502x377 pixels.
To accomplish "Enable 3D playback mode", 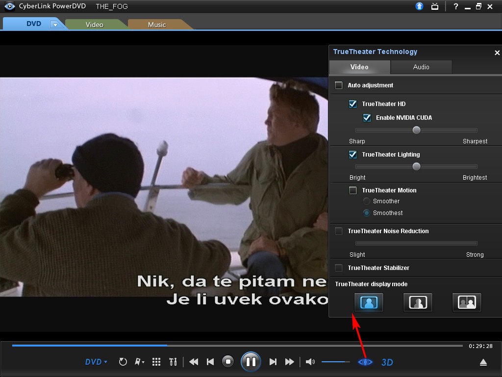I will coord(387,362).
